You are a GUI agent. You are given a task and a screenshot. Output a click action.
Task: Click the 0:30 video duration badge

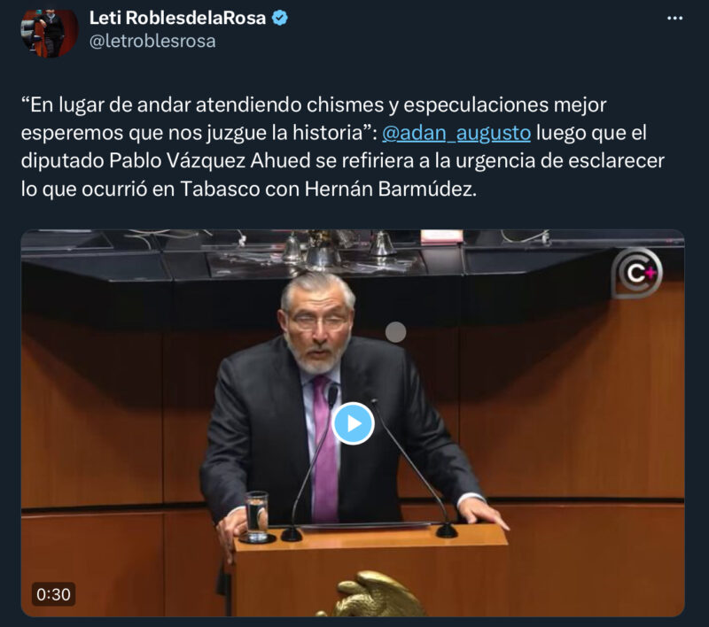coord(53,594)
